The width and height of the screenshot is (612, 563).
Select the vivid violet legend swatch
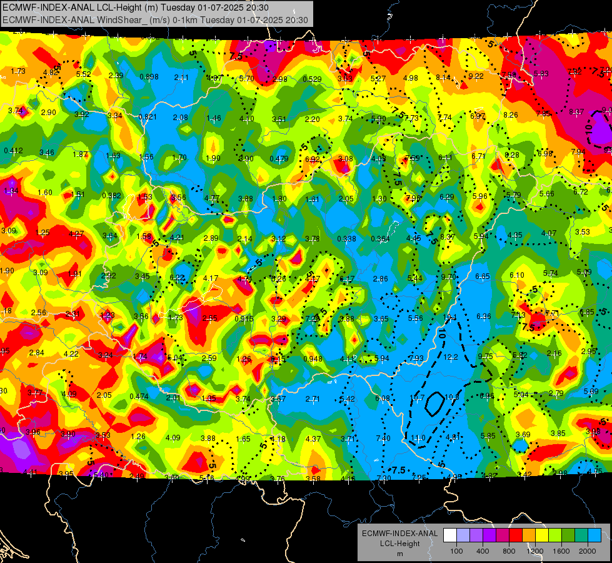click(489, 535)
